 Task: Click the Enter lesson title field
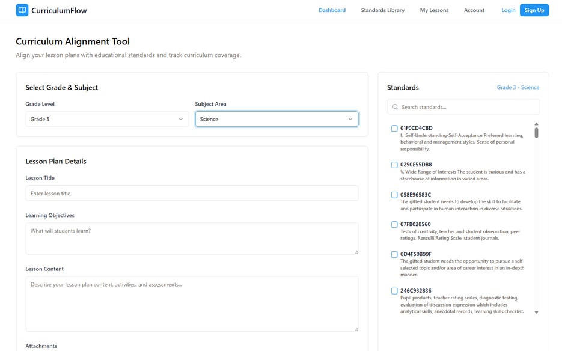pos(192,194)
